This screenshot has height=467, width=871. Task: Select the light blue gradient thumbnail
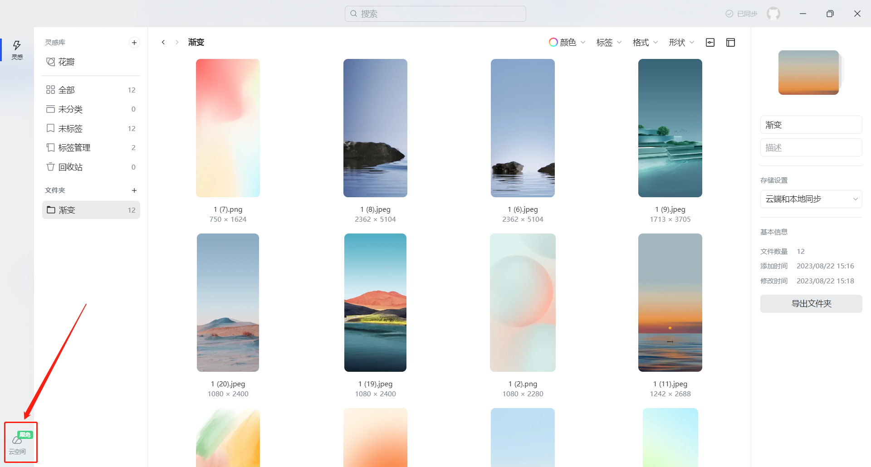coord(523,438)
